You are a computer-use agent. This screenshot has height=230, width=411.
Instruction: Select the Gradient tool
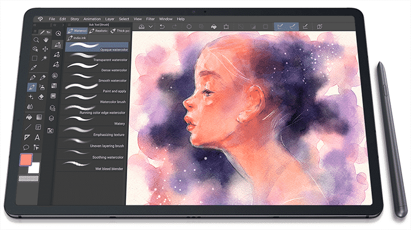pos(39,117)
